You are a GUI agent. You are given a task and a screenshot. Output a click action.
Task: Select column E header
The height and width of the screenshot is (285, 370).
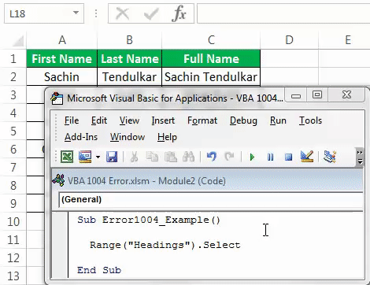tap(348, 40)
